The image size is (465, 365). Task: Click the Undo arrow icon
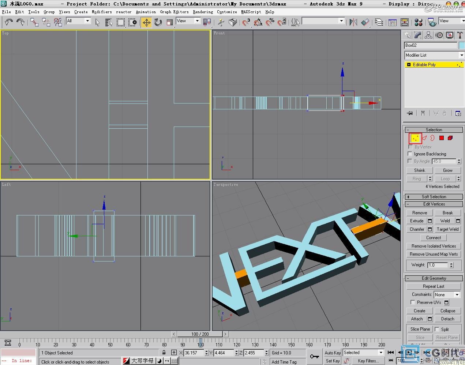click(8, 22)
